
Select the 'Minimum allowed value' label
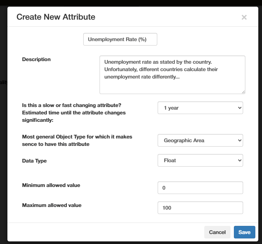click(51, 185)
